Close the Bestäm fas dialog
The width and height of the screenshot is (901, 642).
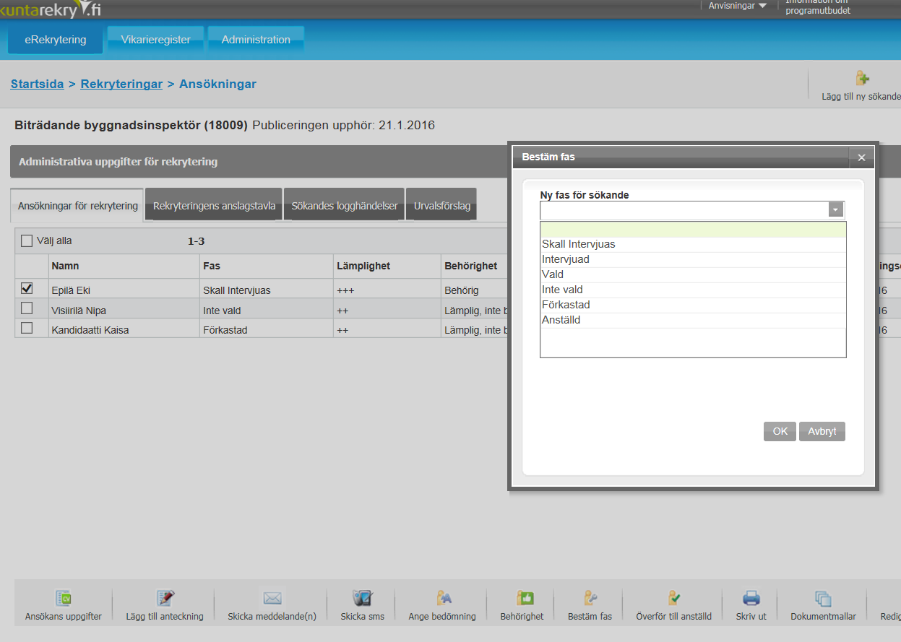[x=861, y=157]
